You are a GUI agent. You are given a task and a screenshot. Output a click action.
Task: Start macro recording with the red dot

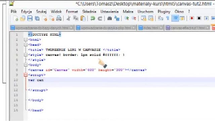point(192,18)
